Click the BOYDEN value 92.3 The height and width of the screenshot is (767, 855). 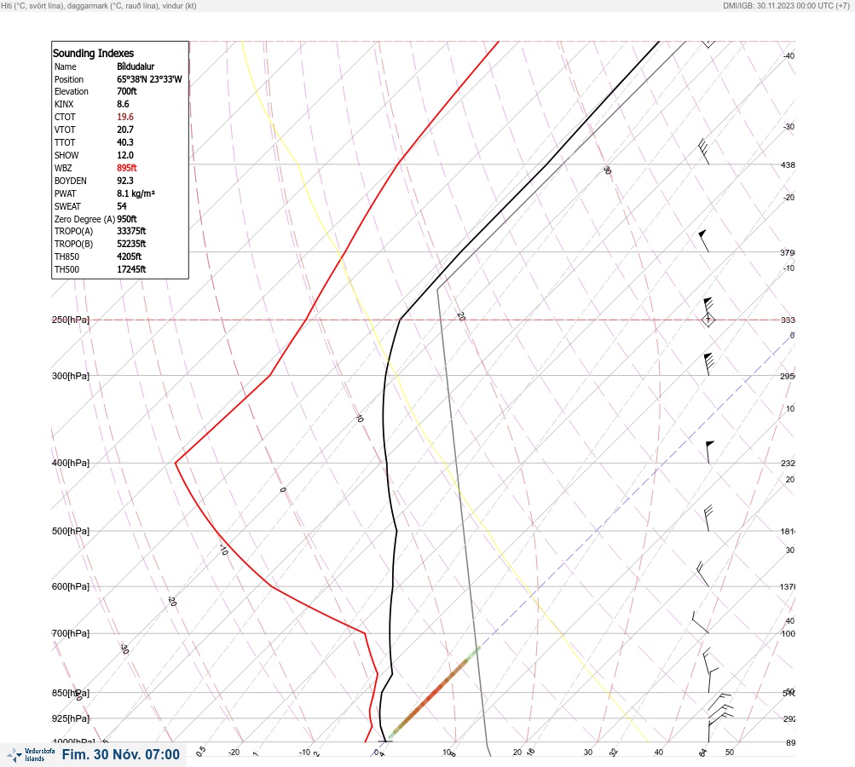pos(125,181)
